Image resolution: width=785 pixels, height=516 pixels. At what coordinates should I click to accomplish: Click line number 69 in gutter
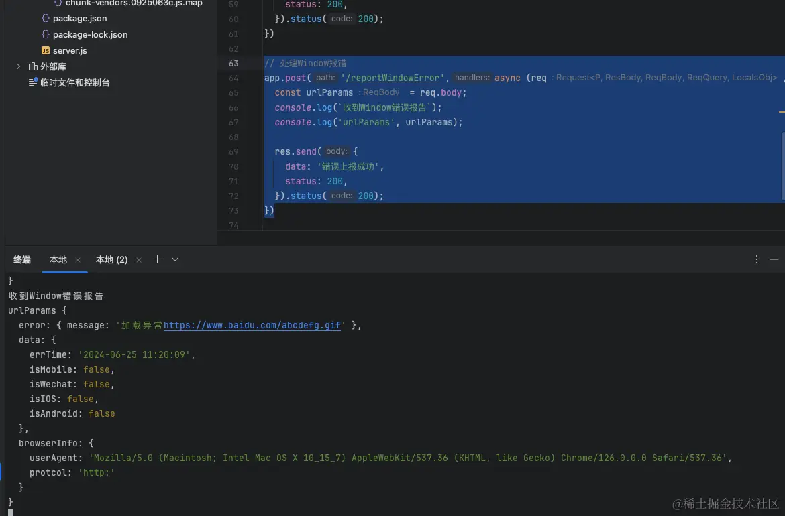pyautogui.click(x=233, y=152)
